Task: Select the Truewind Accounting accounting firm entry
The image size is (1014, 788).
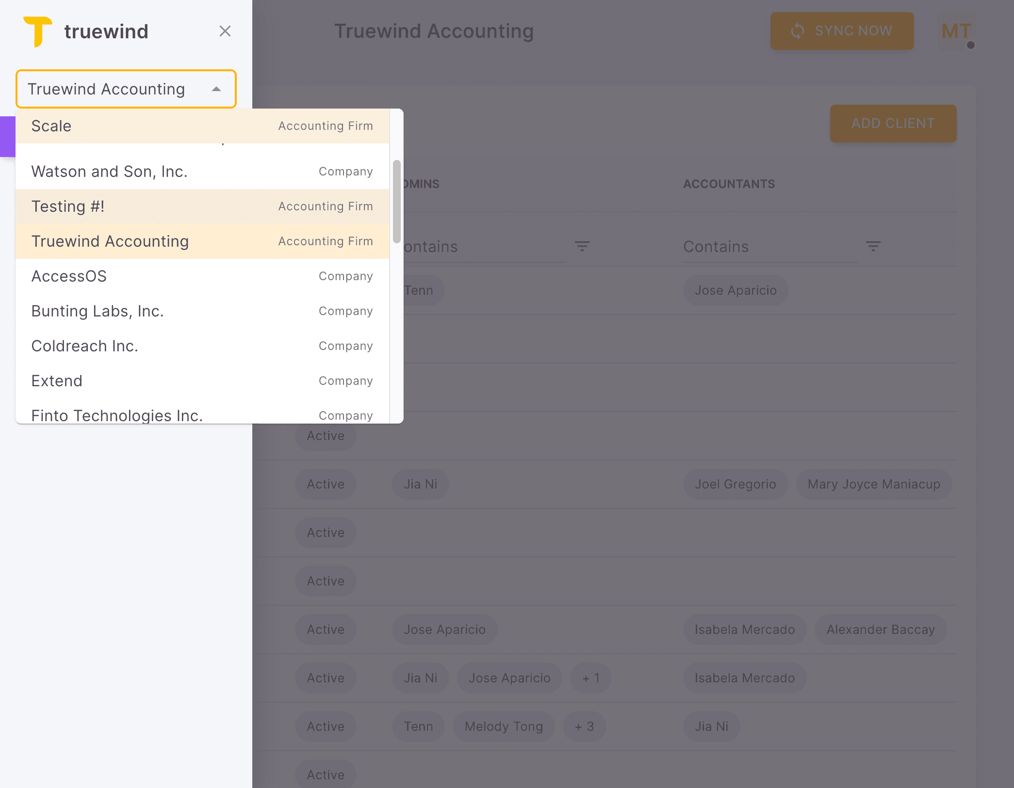Action: (x=110, y=241)
